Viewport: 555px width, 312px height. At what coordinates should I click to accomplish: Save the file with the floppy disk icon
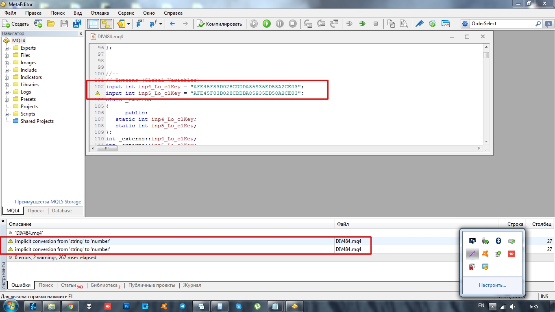[64, 24]
